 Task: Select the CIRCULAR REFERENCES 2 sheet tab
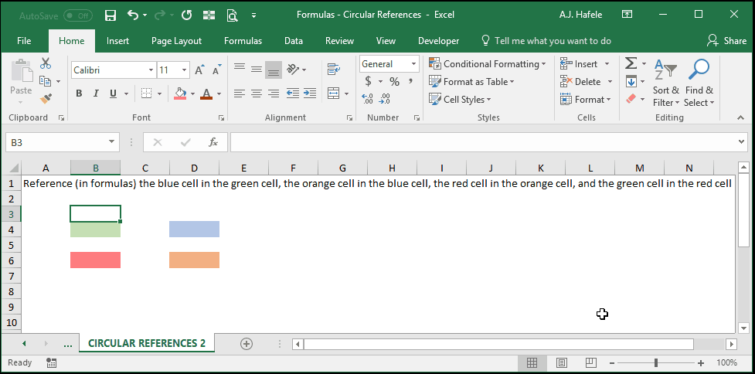147,343
